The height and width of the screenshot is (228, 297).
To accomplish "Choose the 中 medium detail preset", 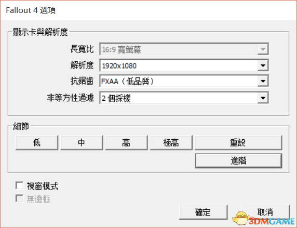I will pos(82,142).
